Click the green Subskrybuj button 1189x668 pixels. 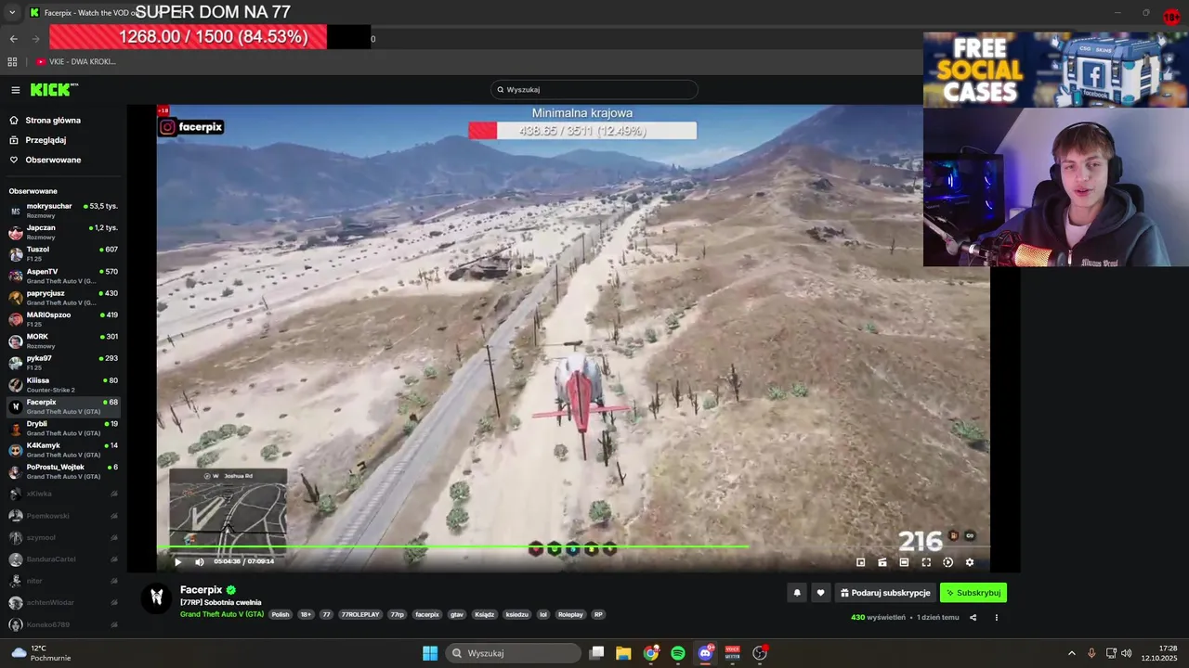pyautogui.click(x=973, y=593)
